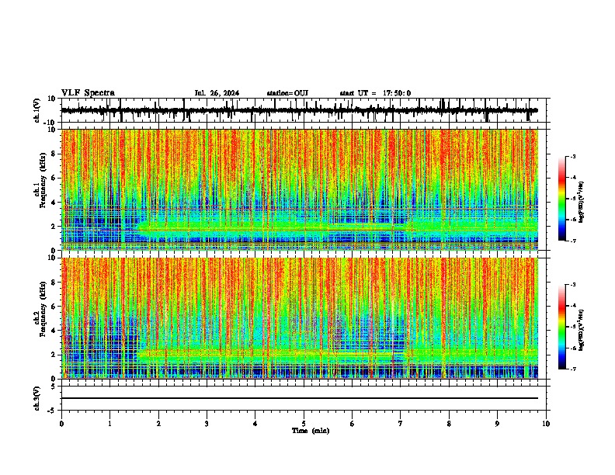Click the 8 kHz tick label on ch.1 frequency axis

tap(54, 154)
